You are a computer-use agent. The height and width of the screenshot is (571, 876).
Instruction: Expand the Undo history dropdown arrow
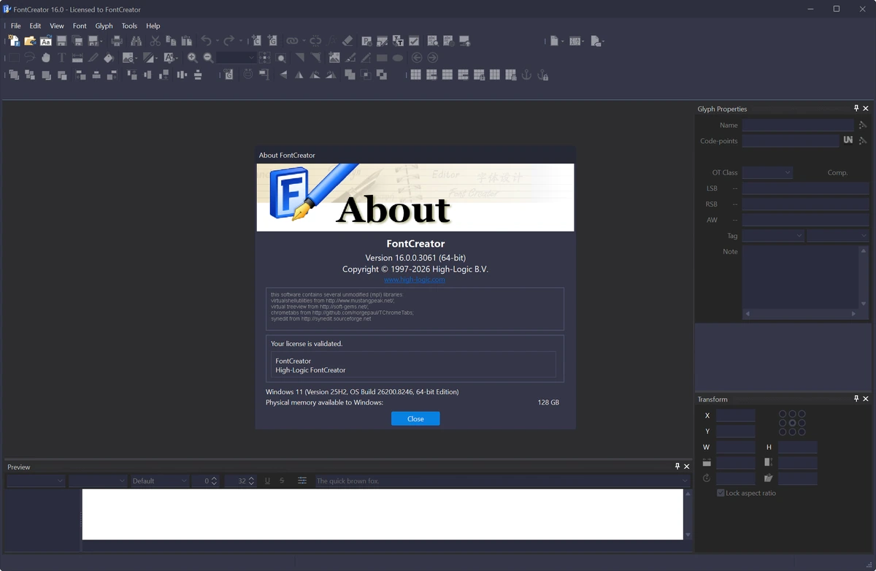click(218, 42)
